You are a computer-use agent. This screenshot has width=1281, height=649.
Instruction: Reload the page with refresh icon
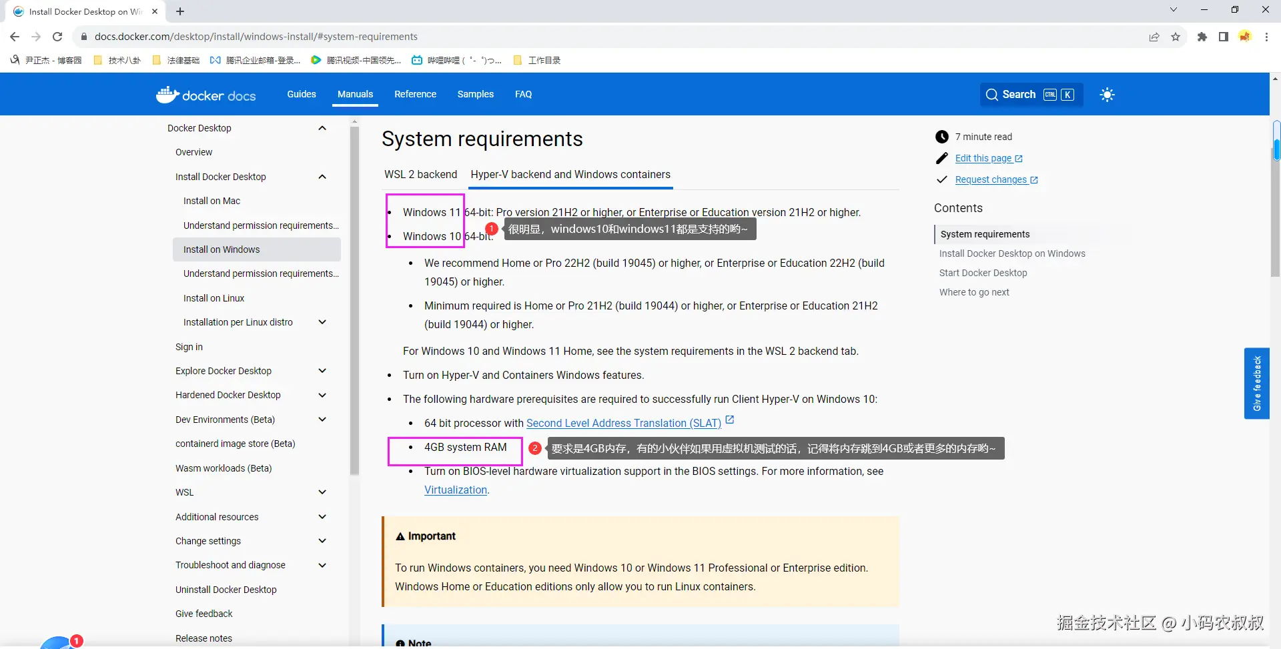click(x=57, y=37)
